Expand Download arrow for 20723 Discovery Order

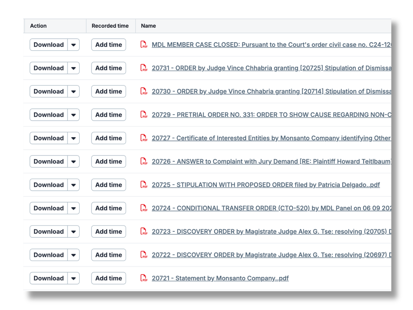pos(74,231)
